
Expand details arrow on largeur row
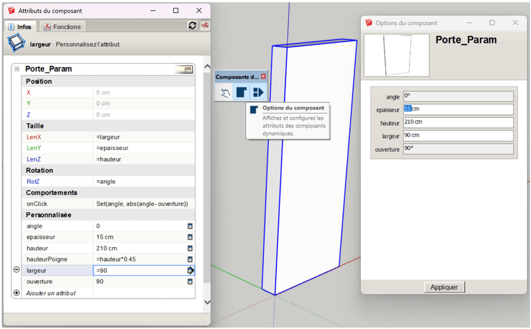click(190, 270)
